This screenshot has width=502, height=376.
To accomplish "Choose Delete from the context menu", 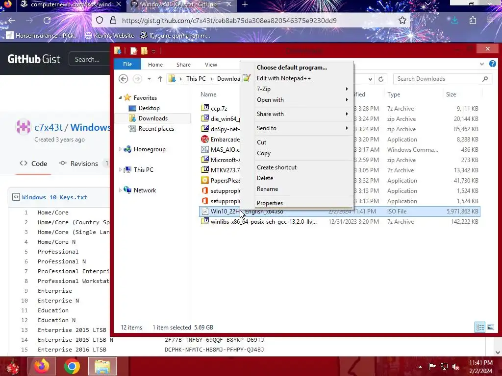I will pos(297,178).
